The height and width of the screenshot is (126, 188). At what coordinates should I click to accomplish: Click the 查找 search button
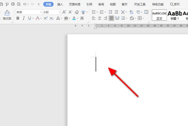[175, 4]
